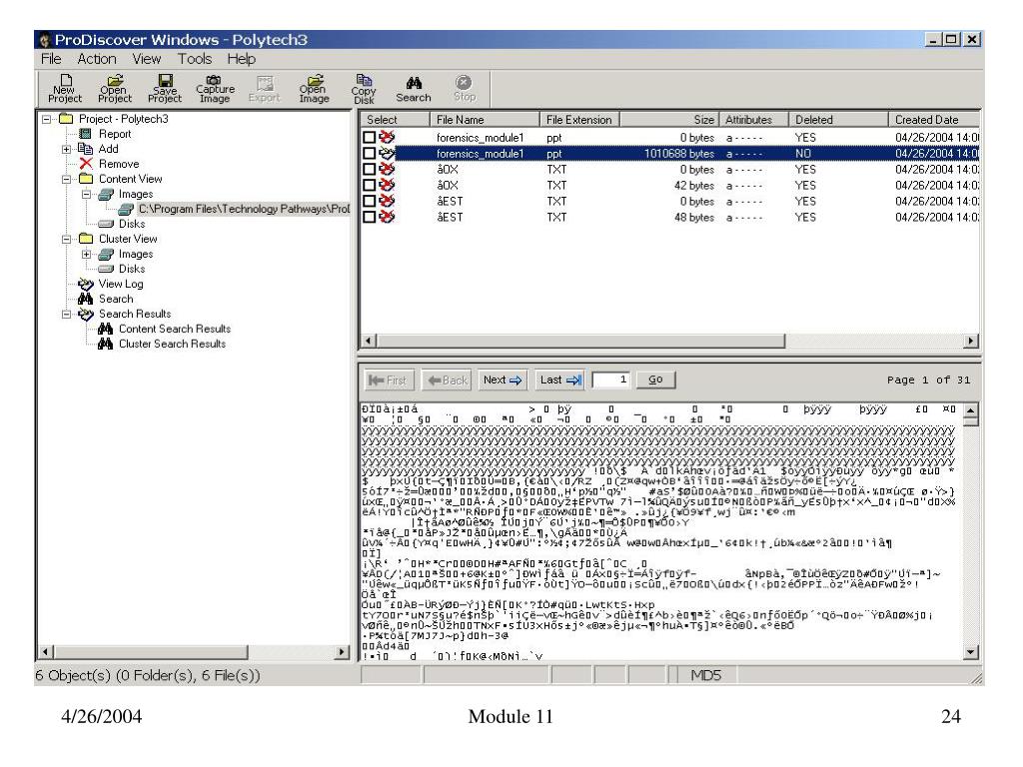1023x767 pixels.
Task: Click the red X Remove tree item
Action: 86,164
